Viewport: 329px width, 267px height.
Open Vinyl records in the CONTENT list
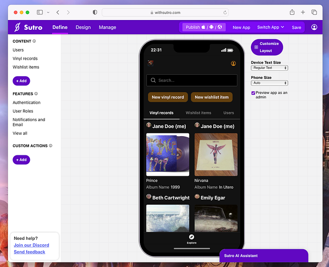25,59
